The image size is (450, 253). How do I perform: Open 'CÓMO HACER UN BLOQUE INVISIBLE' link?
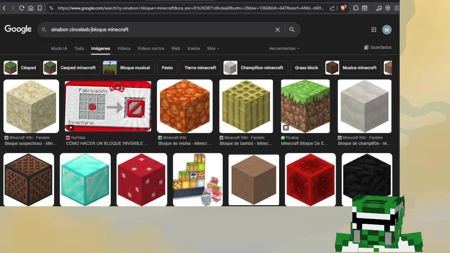point(107,143)
